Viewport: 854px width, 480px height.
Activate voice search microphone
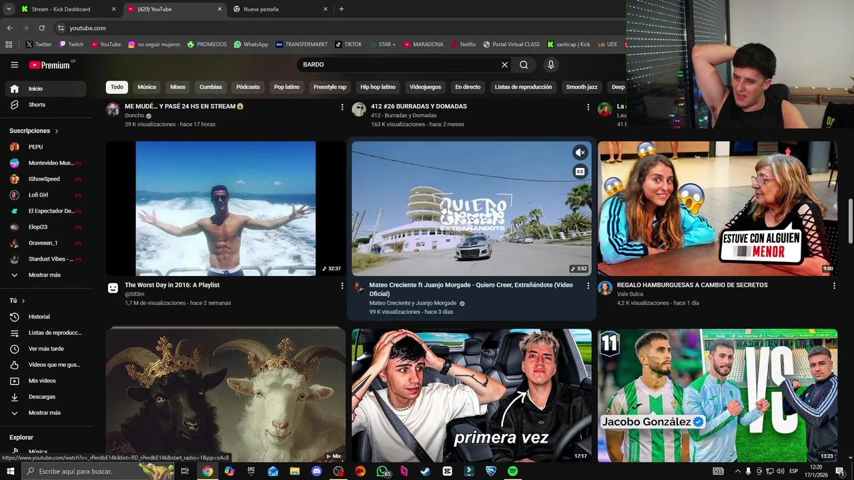pos(550,65)
